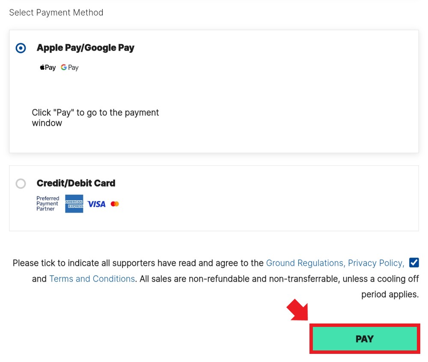This screenshot has width=428, height=362.
Task: Click the Apple Pay/Google Pay option panel
Action: coord(214,92)
